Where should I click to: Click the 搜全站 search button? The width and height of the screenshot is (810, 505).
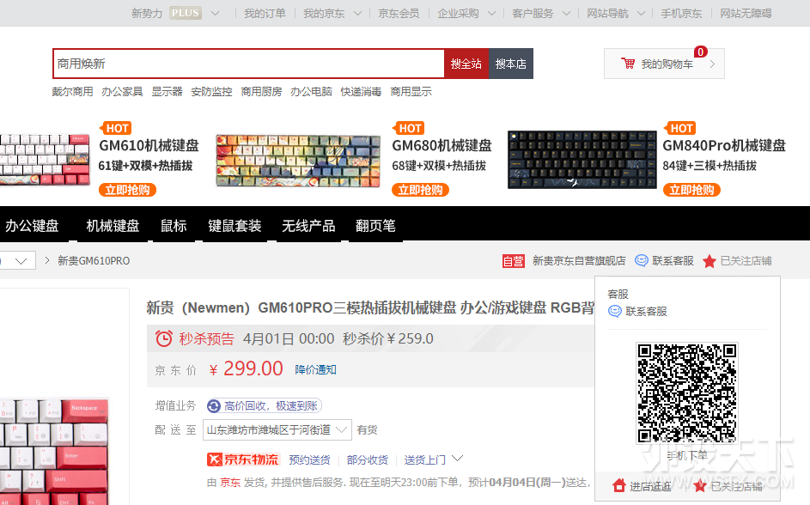[466, 64]
